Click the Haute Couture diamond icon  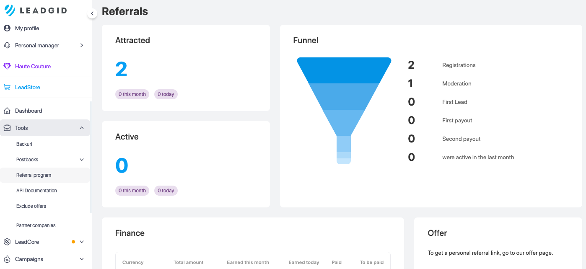[x=7, y=66]
